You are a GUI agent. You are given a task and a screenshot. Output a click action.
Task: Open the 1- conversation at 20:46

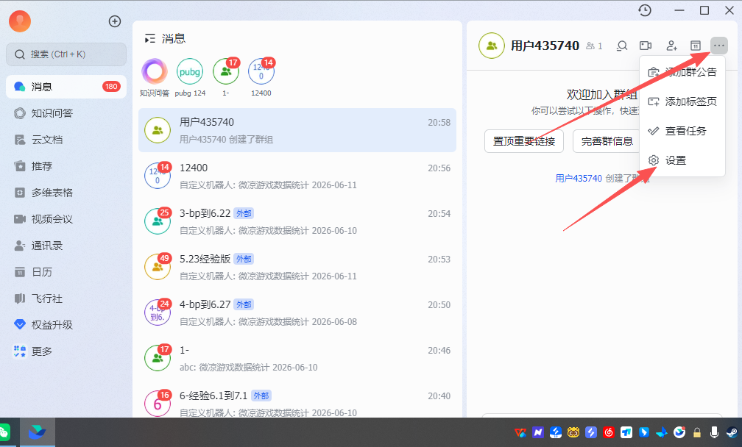[x=297, y=358]
